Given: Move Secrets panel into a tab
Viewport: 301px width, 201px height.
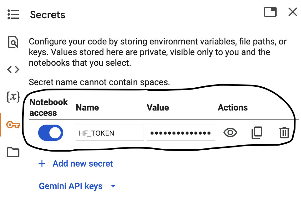Looking at the screenshot, I should click(270, 12).
